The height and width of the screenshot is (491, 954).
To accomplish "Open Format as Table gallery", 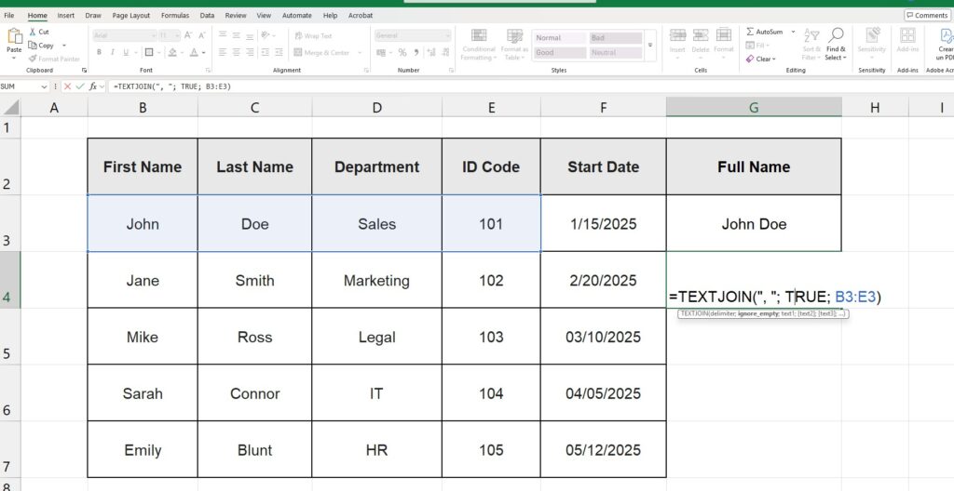I will 514,45.
